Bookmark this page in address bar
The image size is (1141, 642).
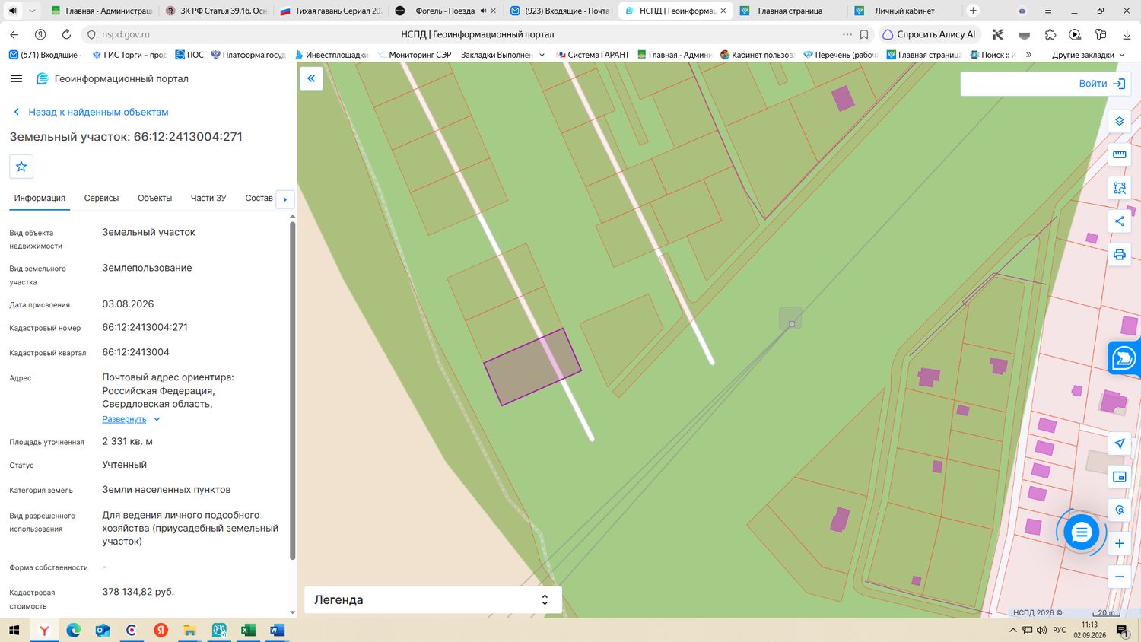864,34
